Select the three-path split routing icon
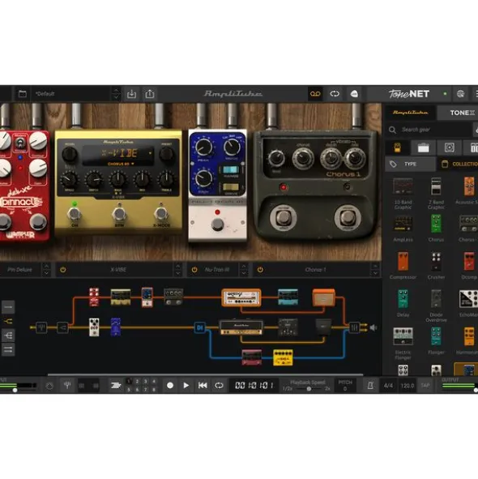Viewport: 478px width, 479px height. click(8, 336)
